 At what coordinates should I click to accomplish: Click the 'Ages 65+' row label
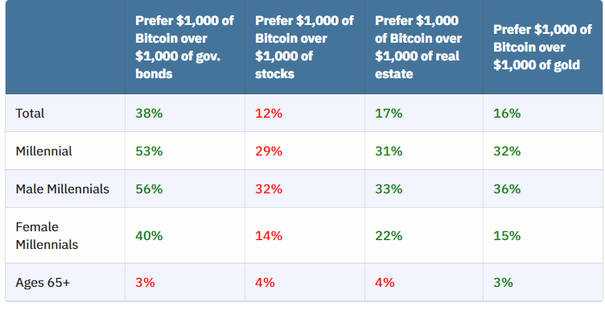(x=43, y=283)
